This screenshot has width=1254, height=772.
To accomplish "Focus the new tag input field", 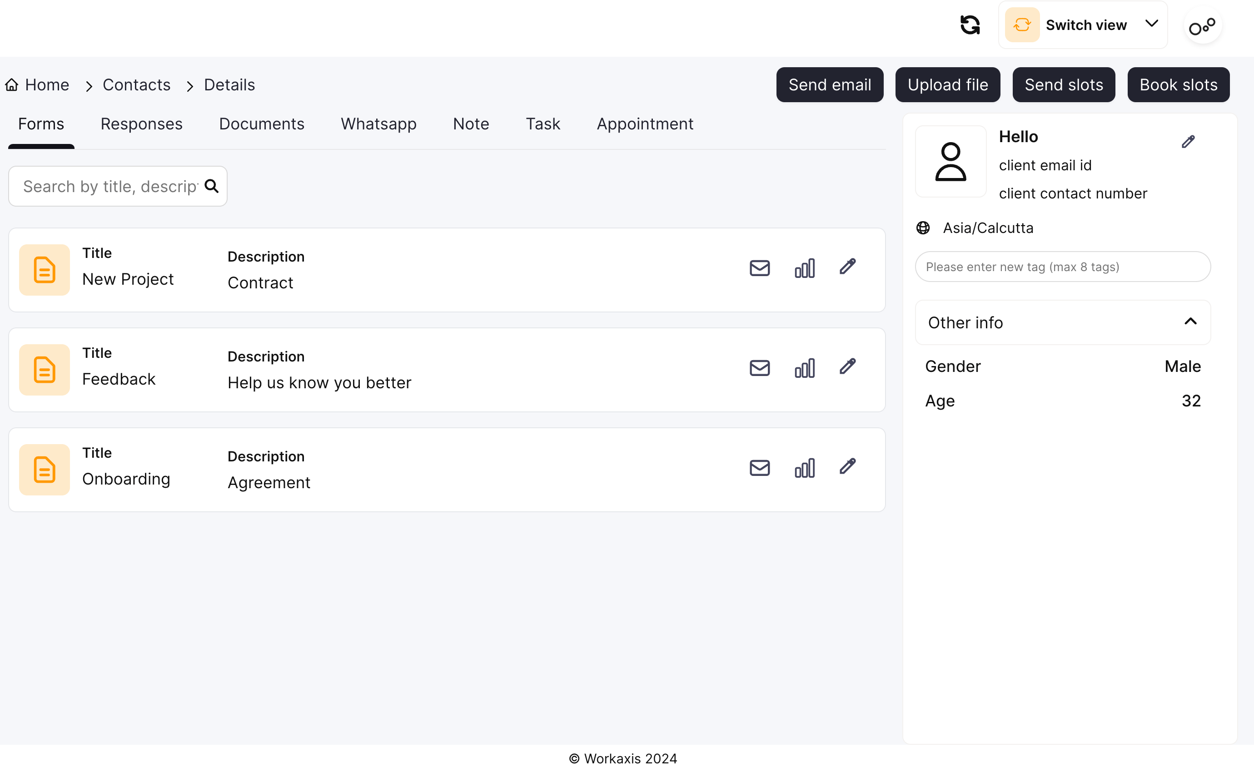I will pos(1062,267).
